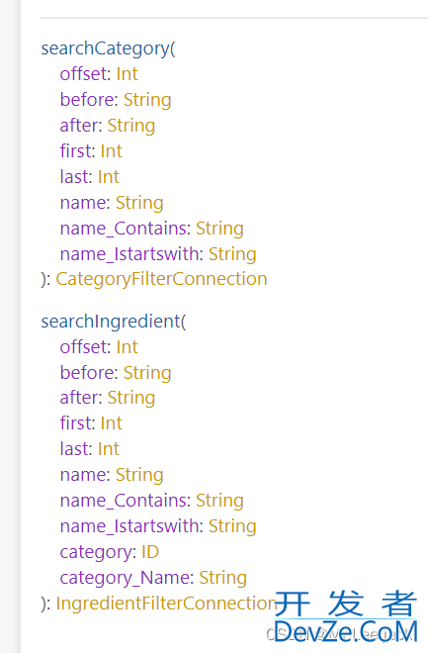Click Int type of searchCategory offset

[x=127, y=74]
